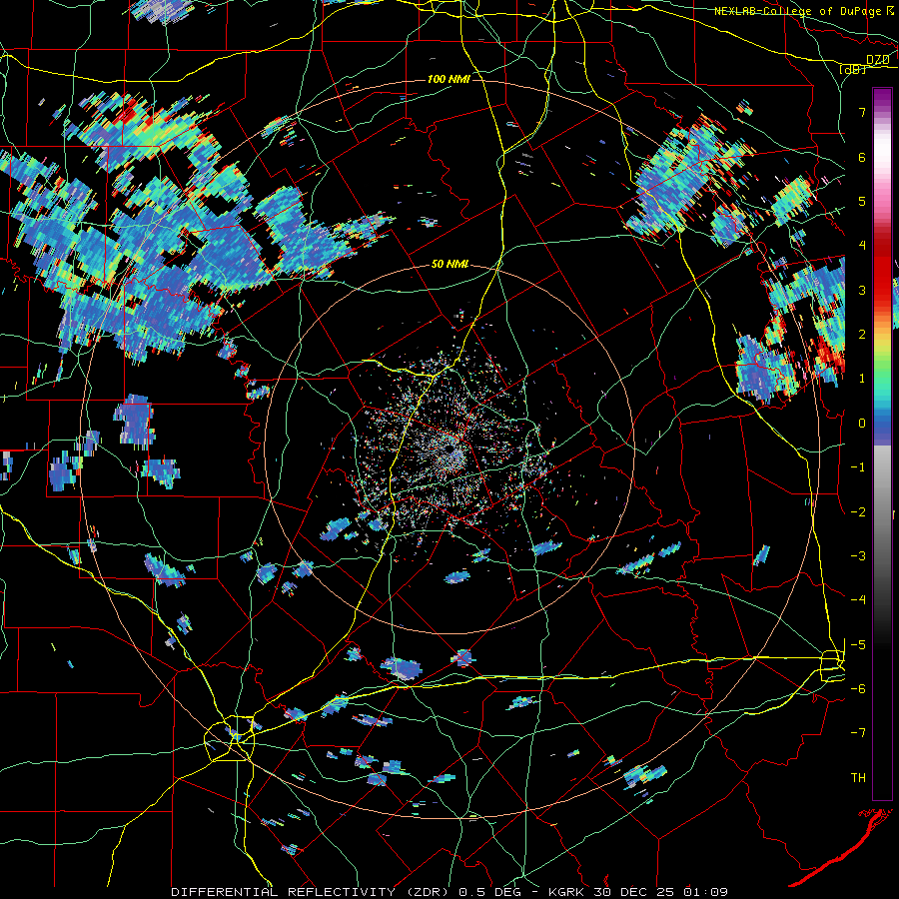Viewport: 899px width, 899px height.
Task: Click the 100 NMI range ring label
Action: pyautogui.click(x=449, y=79)
